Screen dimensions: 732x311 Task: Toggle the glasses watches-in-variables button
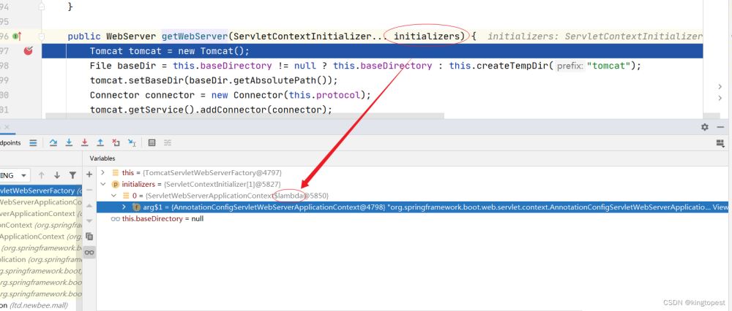click(x=89, y=252)
